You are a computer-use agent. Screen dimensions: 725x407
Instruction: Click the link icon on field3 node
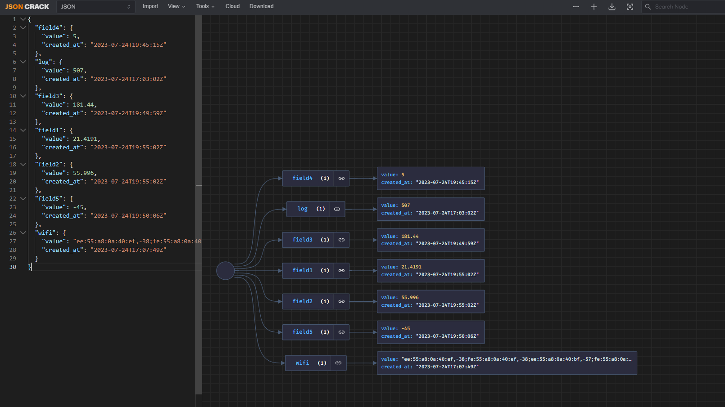tap(341, 240)
